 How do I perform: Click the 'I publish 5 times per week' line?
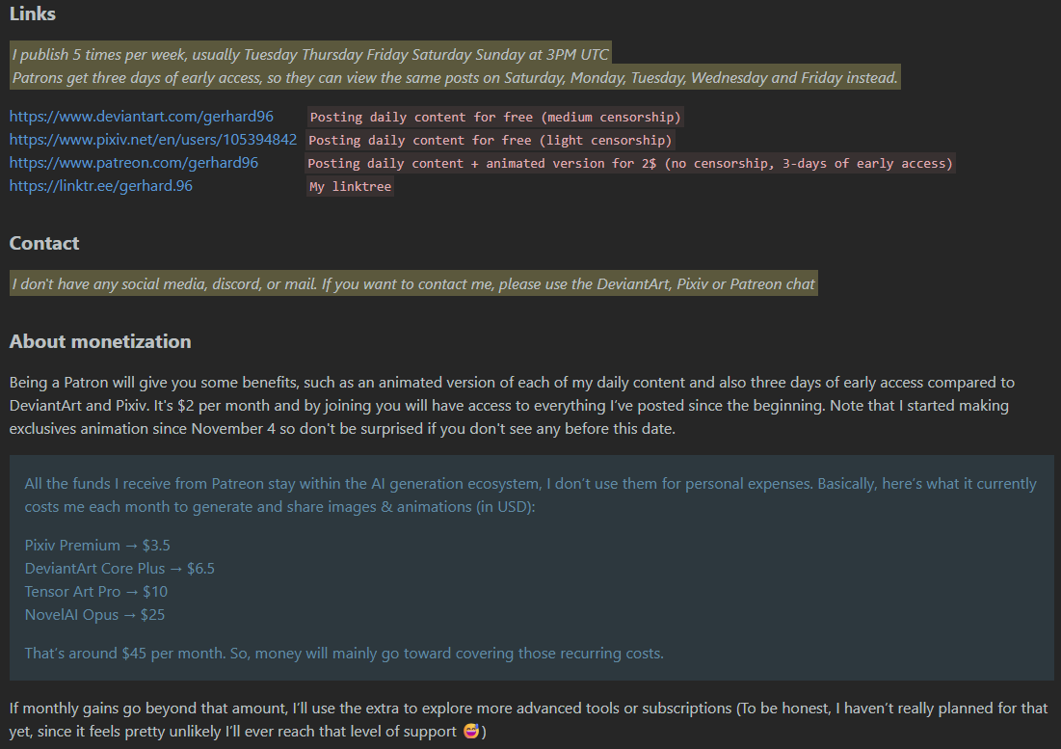(310, 54)
